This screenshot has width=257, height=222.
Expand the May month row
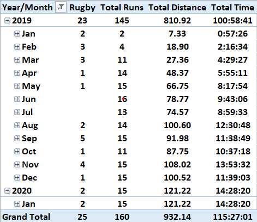pos(17,86)
